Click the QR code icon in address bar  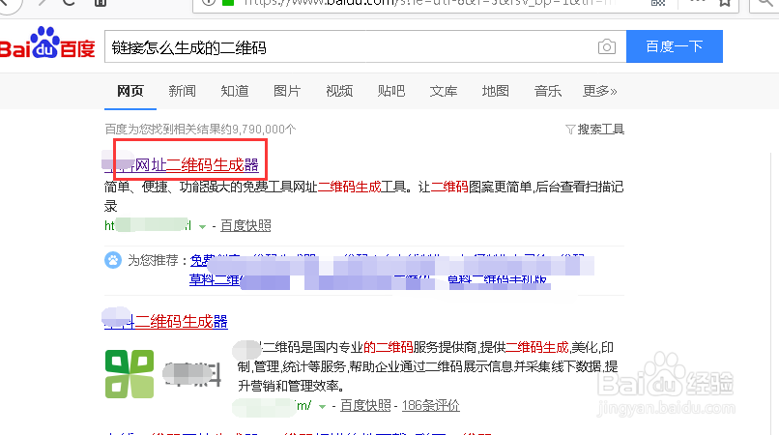(x=658, y=2)
